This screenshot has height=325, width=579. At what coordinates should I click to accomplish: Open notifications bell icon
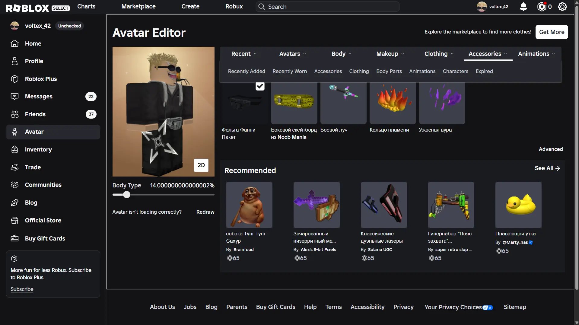pos(523,7)
